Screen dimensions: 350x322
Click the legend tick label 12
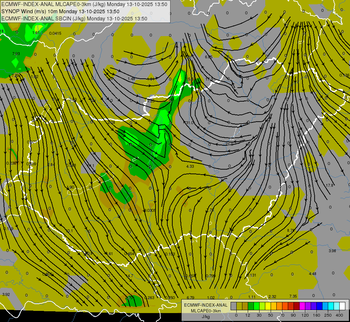(x=247, y=315)
